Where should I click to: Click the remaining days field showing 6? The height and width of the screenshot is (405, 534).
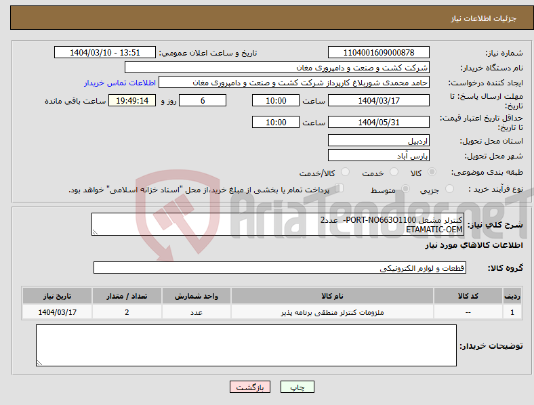tap(203, 100)
